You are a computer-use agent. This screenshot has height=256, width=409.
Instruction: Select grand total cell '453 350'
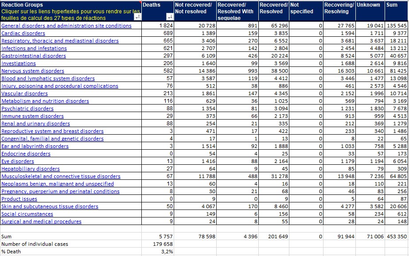click(x=397, y=237)
